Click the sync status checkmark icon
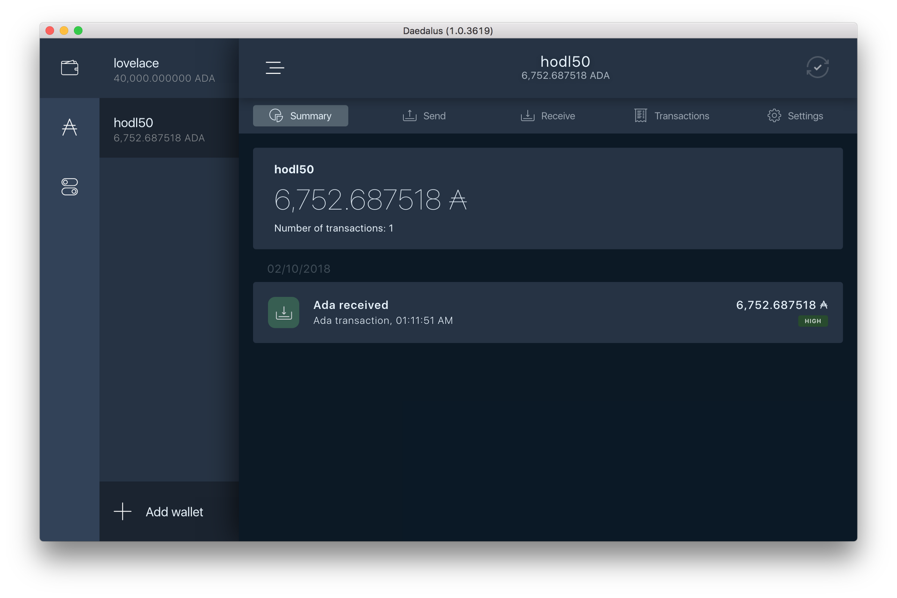 pos(817,68)
